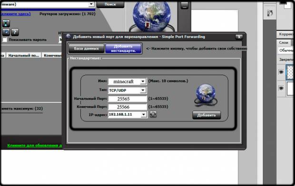Screen dimensions: 295x186
Task: Click the Начальный Порт input field
Action: coord(128,99)
